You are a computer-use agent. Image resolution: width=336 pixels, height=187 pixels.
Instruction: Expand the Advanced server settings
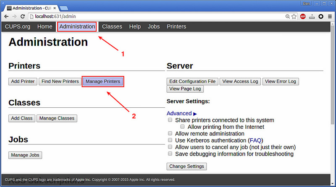tap(181, 113)
